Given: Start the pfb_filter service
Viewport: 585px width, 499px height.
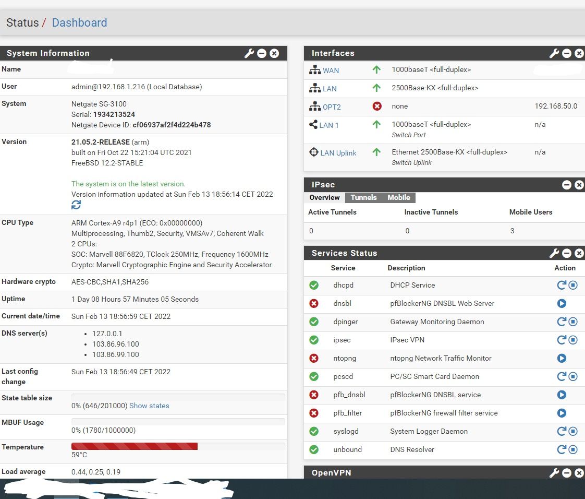Looking at the screenshot, I should (x=562, y=413).
